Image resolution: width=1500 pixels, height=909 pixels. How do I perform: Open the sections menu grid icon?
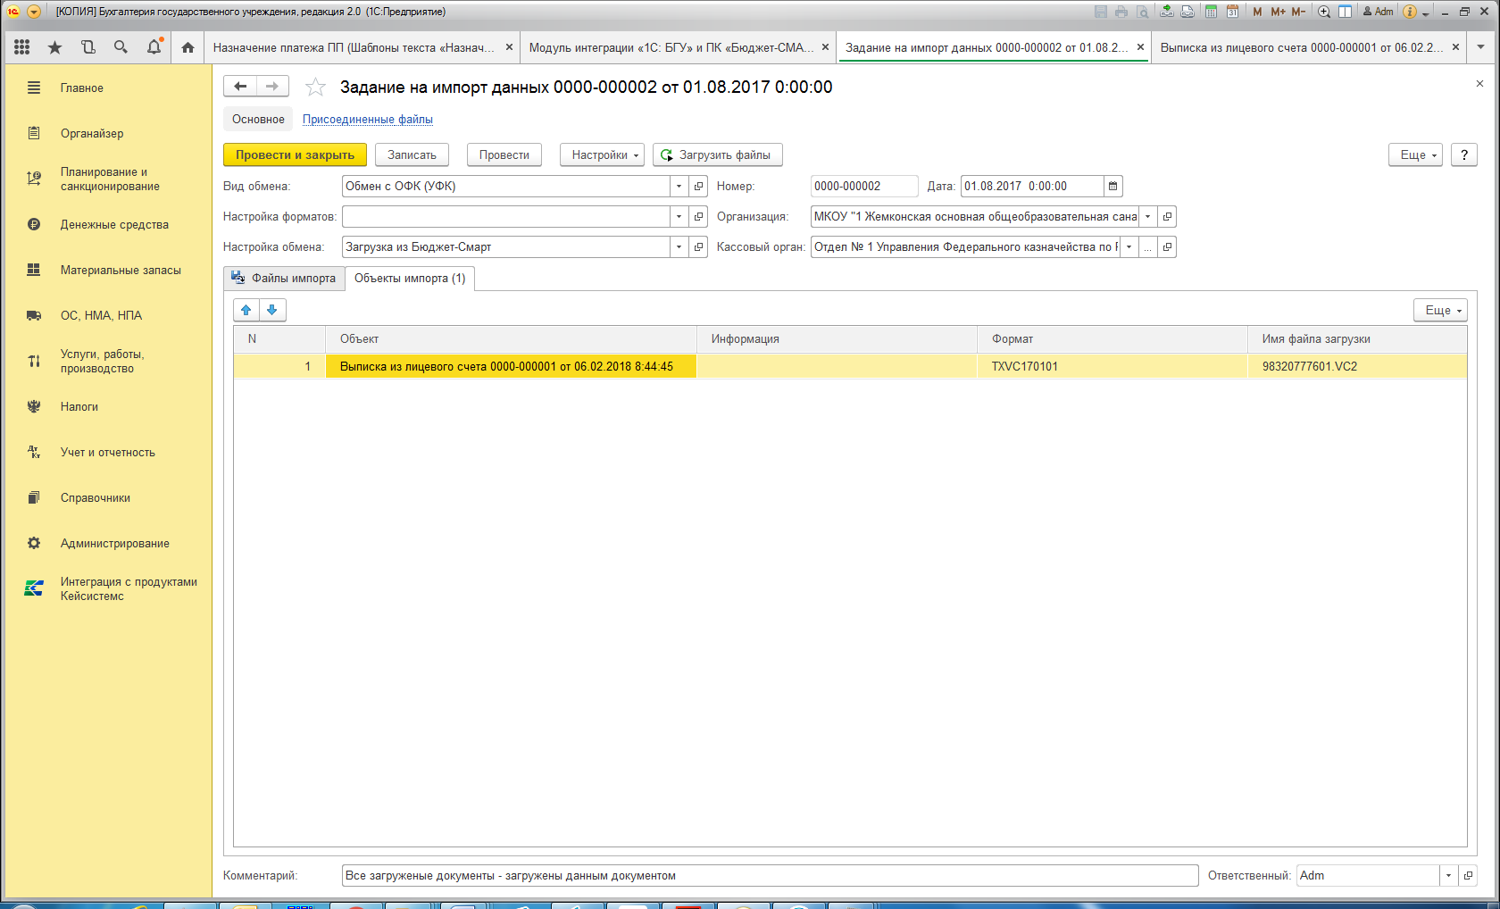(22, 47)
